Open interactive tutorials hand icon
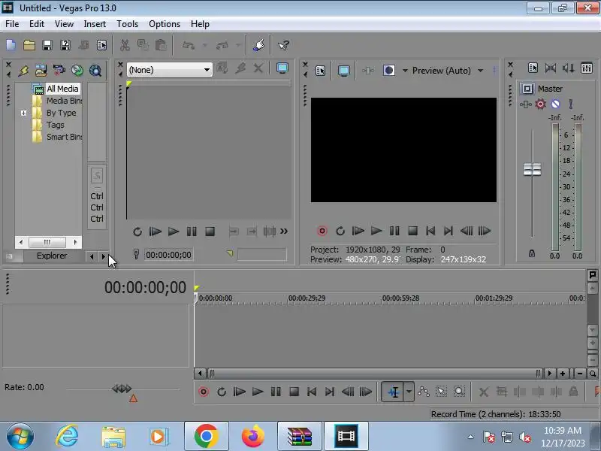601x451 pixels. tap(259, 45)
